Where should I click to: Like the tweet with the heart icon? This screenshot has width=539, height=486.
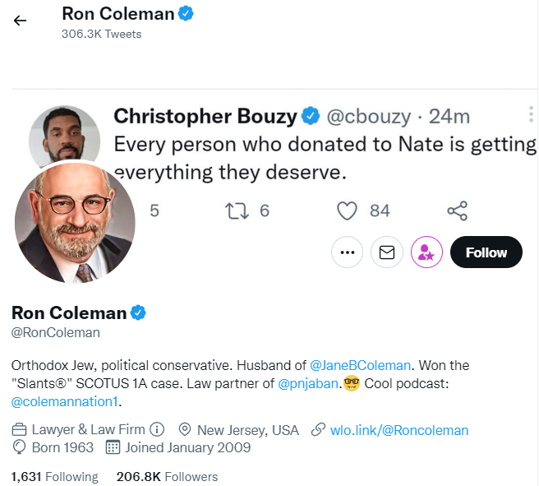tap(347, 211)
